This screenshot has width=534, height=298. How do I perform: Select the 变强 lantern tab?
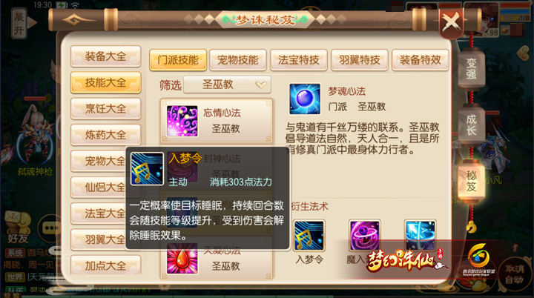click(x=472, y=68)
